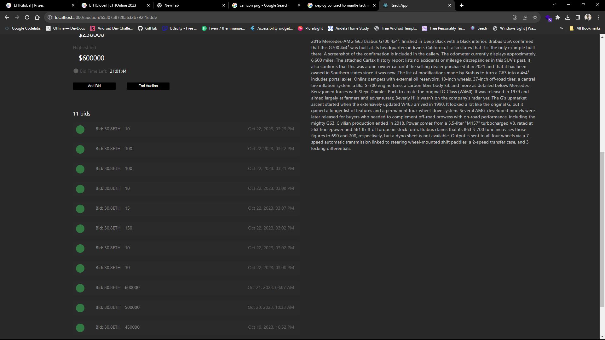Click the $600000 highest bid value
This screenshot has height=340, width=605.
(x=91, y=58)
